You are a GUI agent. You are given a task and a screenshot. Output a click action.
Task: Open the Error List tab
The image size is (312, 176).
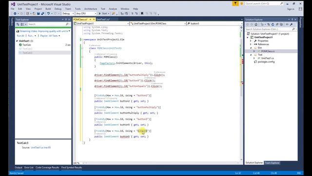point(29,167)
